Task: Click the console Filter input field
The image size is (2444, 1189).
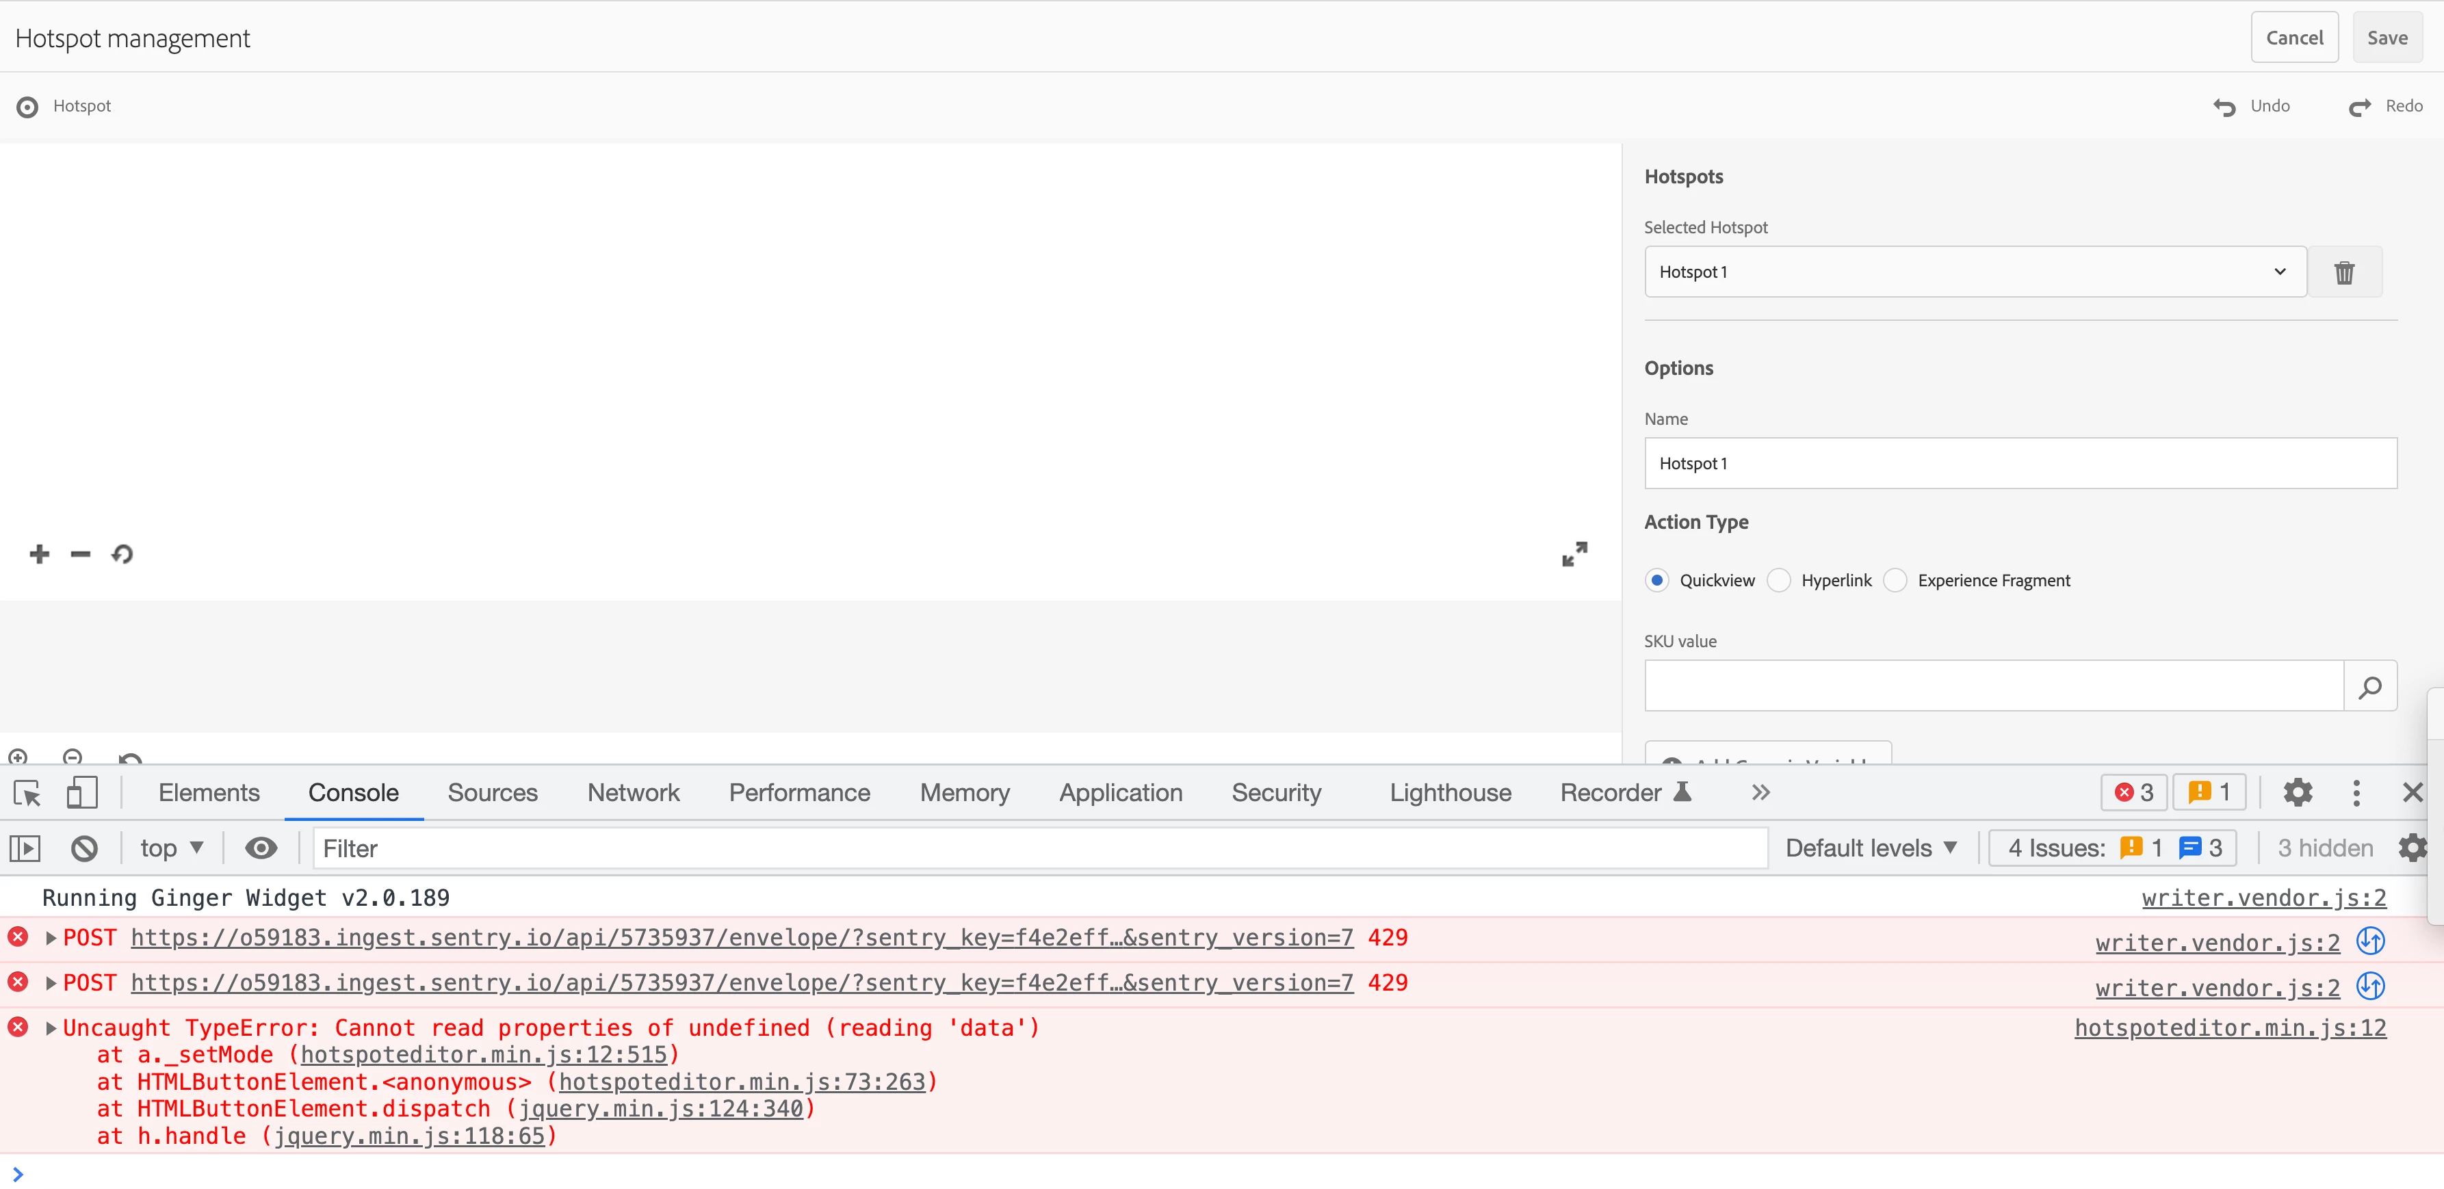Action: [1039, 848]
